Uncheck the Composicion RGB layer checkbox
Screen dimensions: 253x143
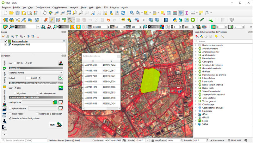pos(6,45)
